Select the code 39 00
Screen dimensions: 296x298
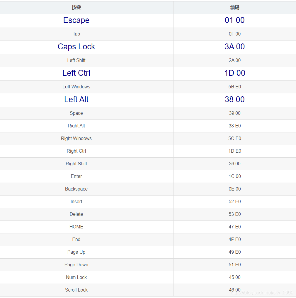235,113
